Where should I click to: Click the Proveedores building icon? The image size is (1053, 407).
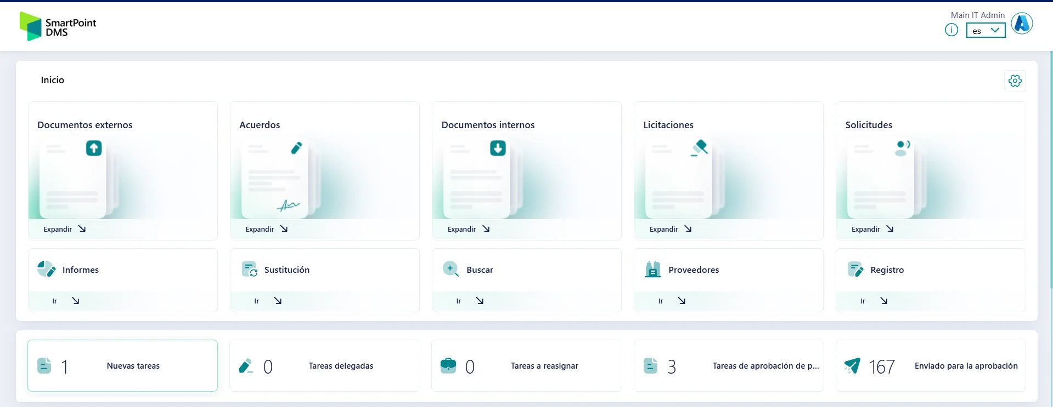(x=652, y=269)
